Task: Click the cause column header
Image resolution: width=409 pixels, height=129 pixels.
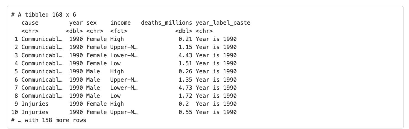Action: coord(30,23)
